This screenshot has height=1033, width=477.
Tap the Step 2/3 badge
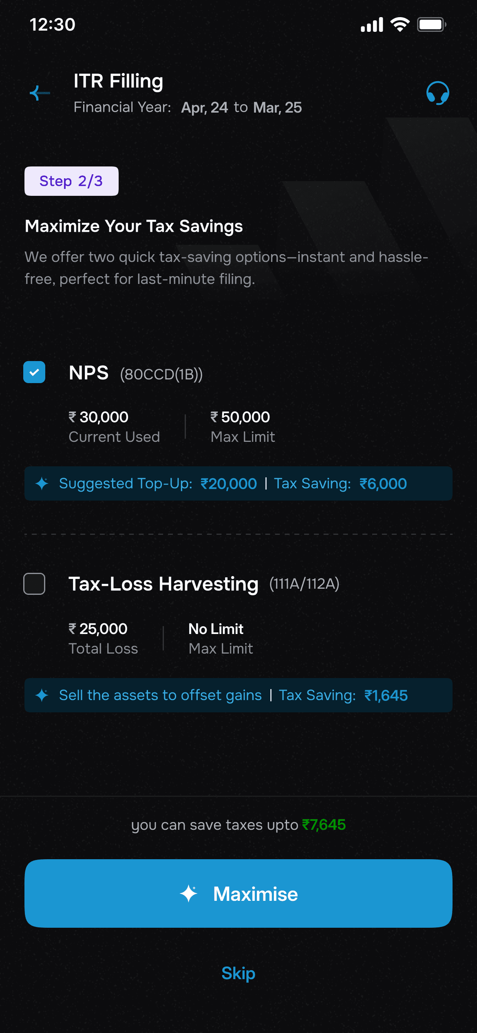click(x=71, y=181)
